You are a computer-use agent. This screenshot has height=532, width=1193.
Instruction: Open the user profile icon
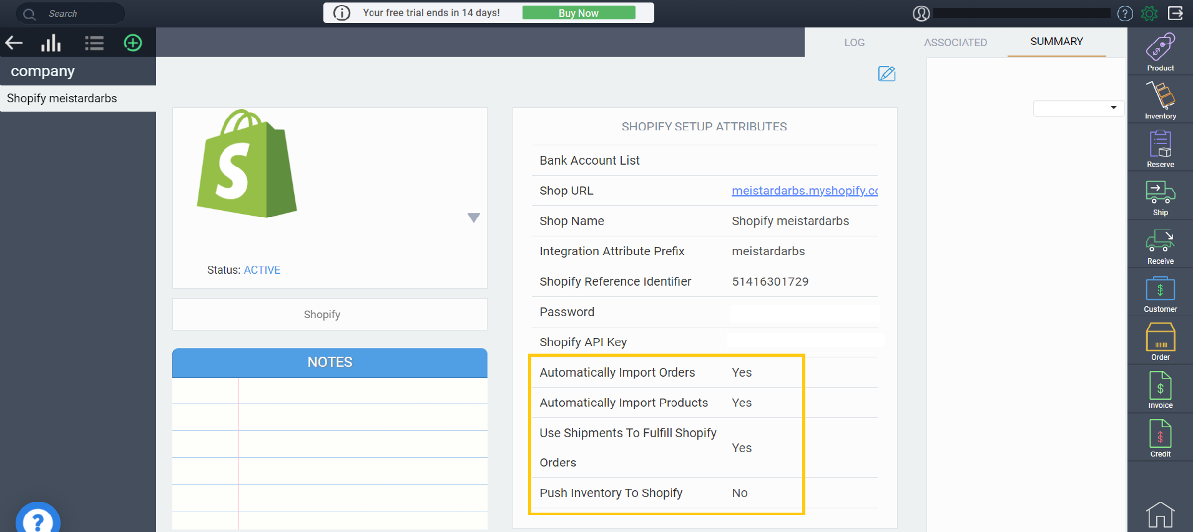921,13
